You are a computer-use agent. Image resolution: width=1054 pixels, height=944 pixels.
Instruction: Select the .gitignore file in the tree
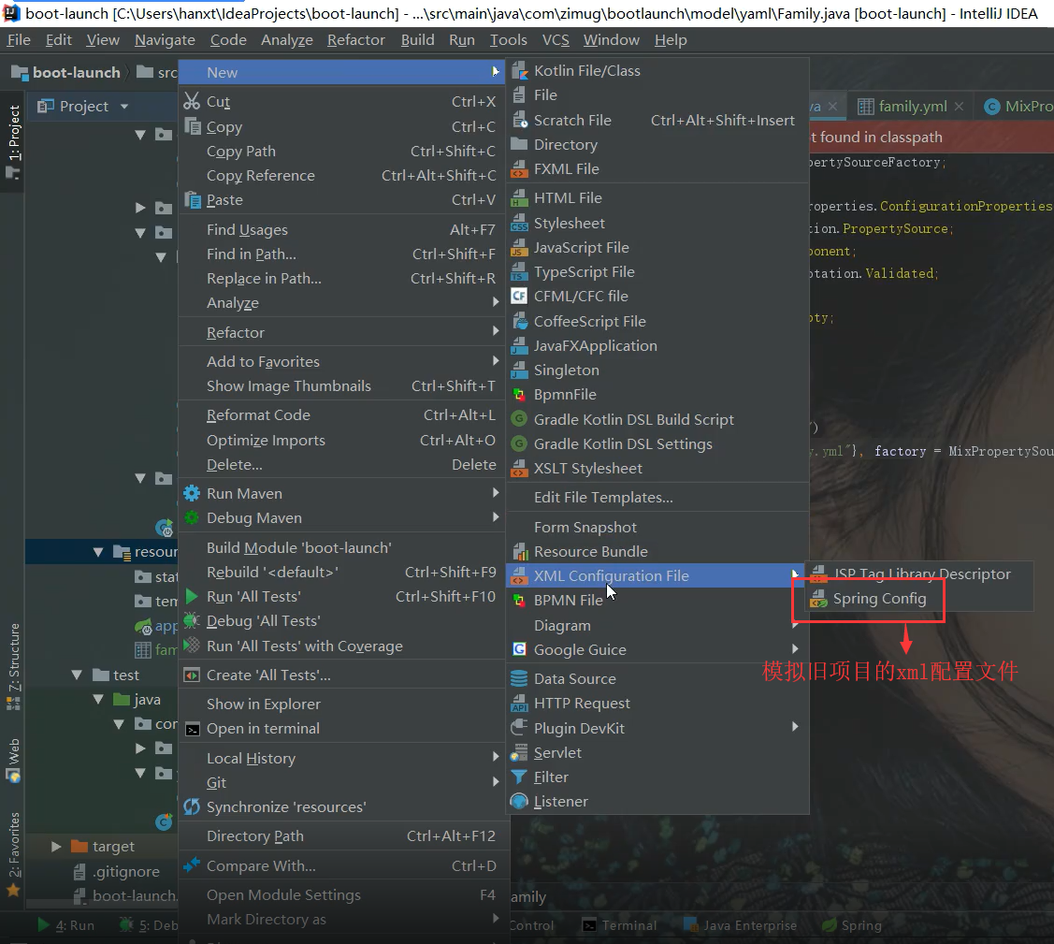click(x=117, y=871)
